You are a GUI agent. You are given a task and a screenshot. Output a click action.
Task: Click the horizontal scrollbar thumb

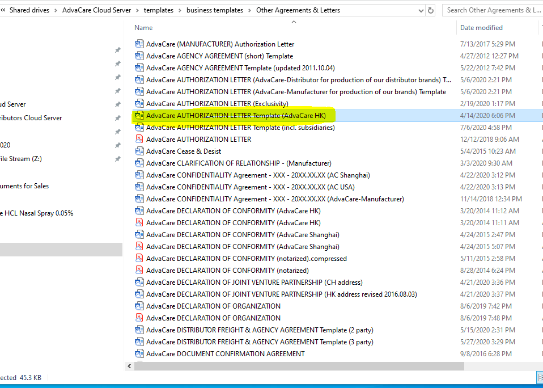pyautogui.click(x=299, y=366)
